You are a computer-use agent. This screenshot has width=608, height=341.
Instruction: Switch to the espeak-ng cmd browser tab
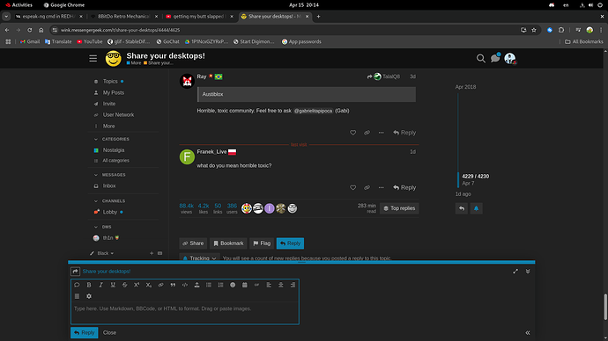click(48, 16)
